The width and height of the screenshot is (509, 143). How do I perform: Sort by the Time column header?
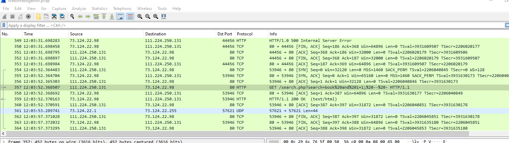click(46, 34)
